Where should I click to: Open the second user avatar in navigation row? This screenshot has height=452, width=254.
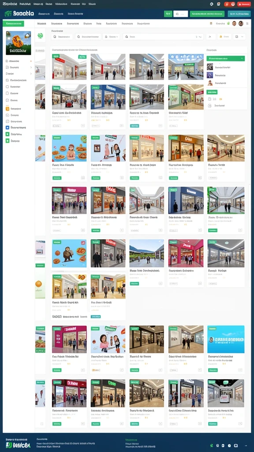pos(241,24)
